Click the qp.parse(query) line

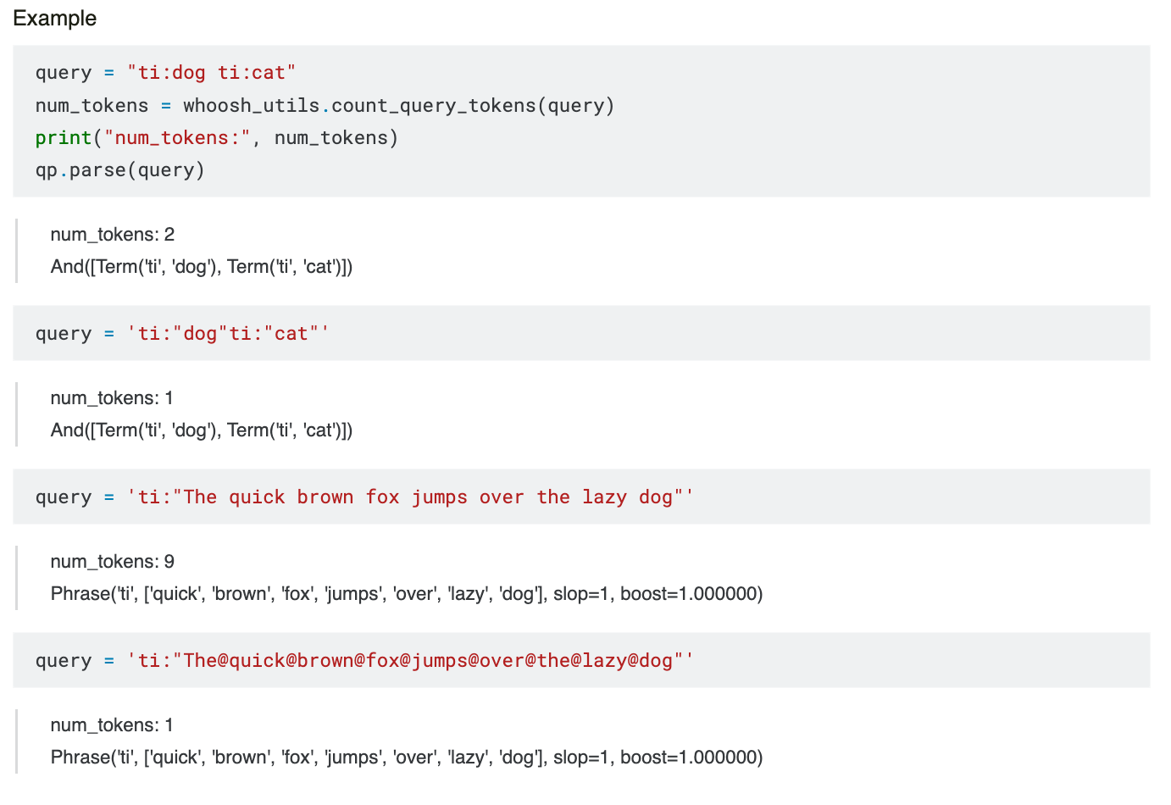(119, 170)
